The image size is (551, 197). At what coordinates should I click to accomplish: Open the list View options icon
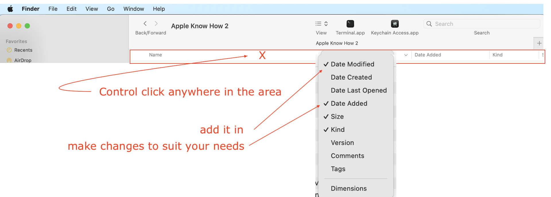coord(321,24)
